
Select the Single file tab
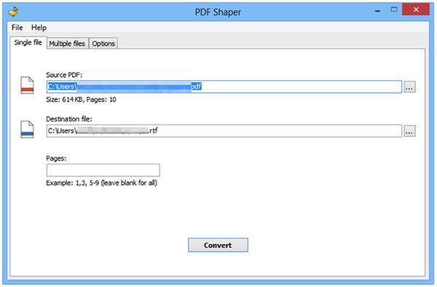[x=28, y=42]
